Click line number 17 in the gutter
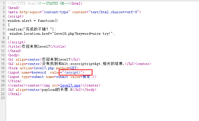This screenshot has height=121, width=199. point(3,72)
